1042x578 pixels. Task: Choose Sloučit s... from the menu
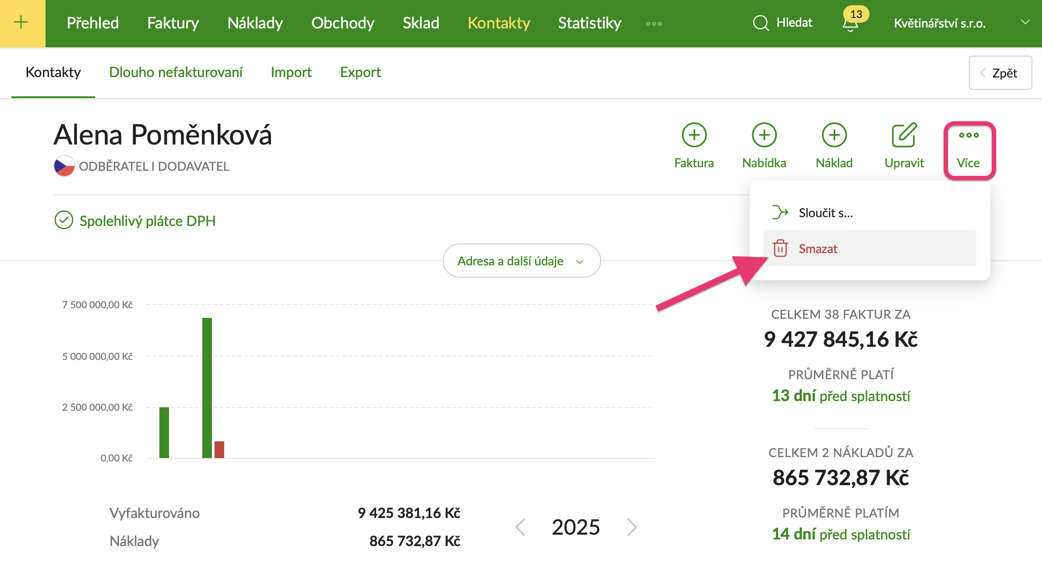pyautogui.click(x=870, y=213)
